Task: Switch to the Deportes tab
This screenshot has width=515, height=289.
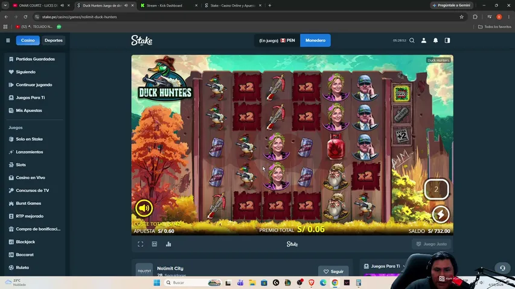Action: tap(54, 40)
